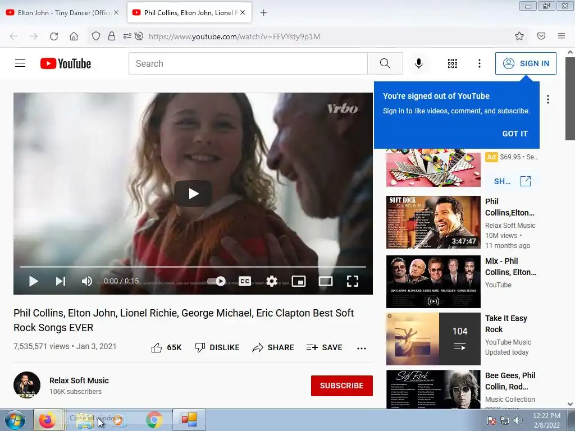Click Firefox in the taskbar
This screenshot has width=575, height=431.
pos(47,420)
